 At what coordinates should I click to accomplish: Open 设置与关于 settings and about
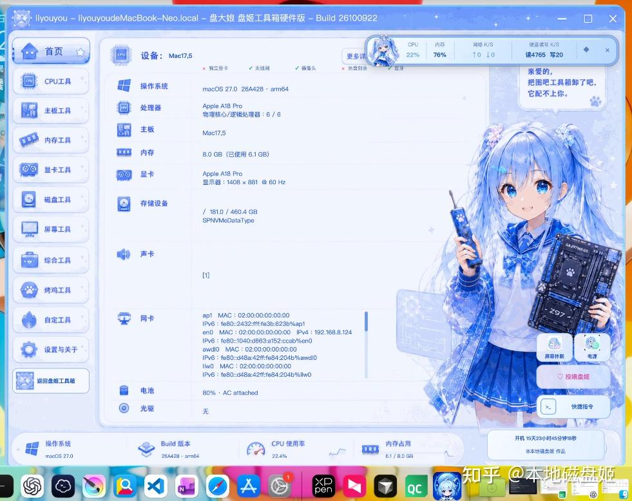pyautogui.click(x=51, y=350)
